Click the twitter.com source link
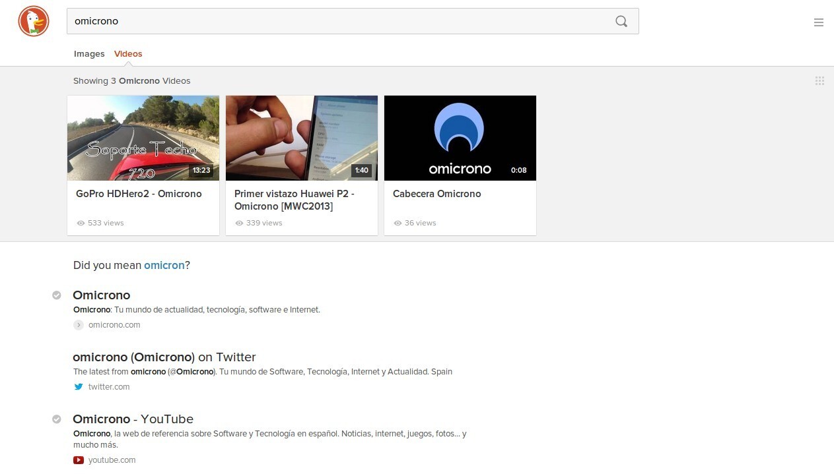834x474 pixels. (109, 386)
